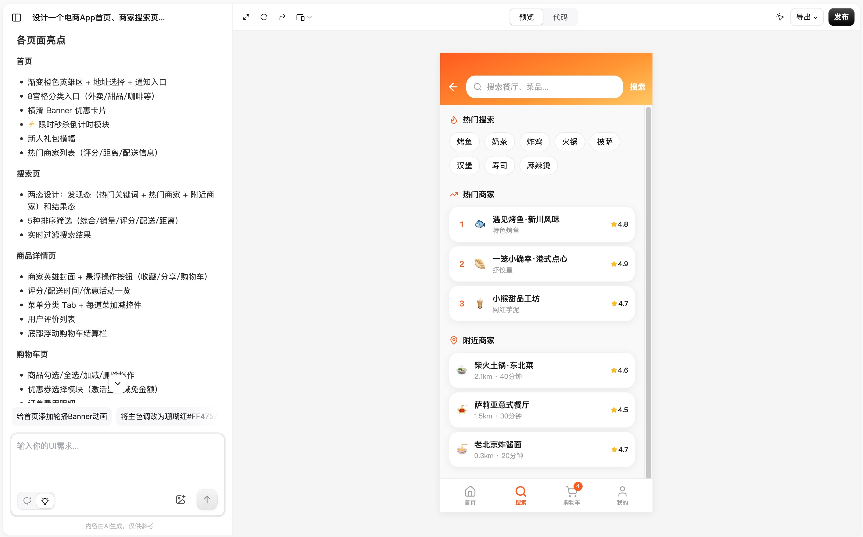
Task: Click the add image icon
Action: (181, 500)
